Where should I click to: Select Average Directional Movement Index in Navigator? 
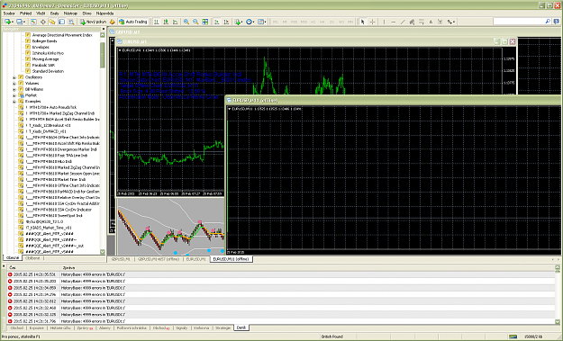pyautogui.click(x=62, y=35)
